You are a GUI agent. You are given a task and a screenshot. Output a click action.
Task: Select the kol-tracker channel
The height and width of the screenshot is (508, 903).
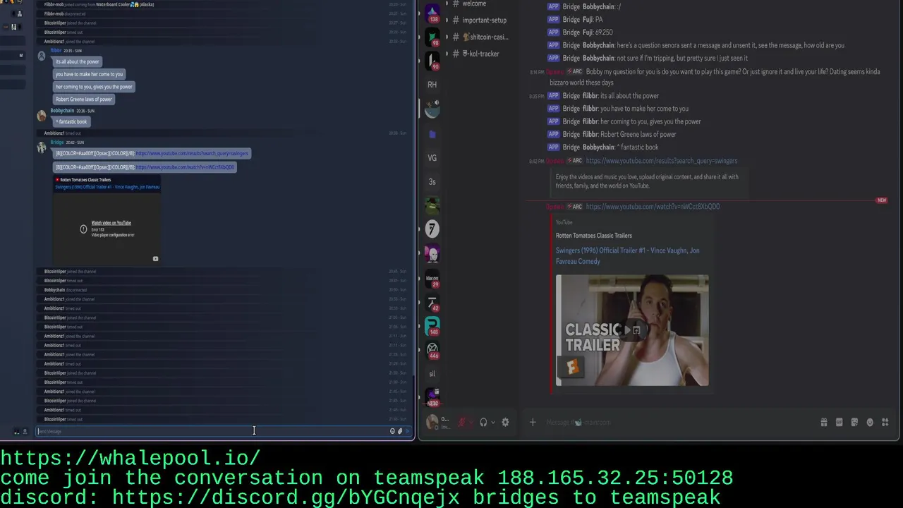(480, 54)
